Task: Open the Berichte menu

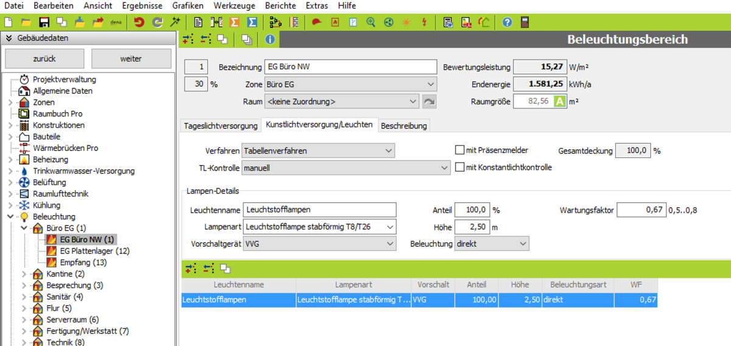Action: [x=280, y=5]
